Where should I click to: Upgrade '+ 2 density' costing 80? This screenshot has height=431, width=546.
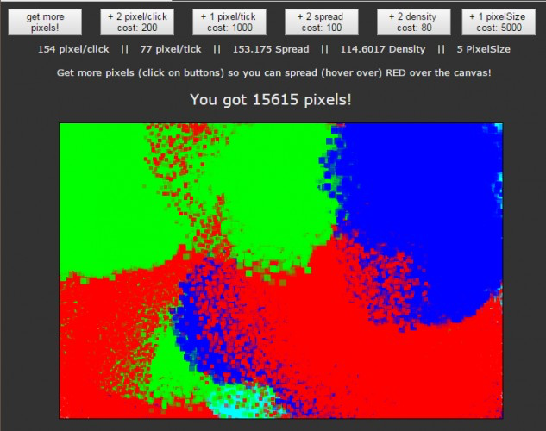pos(414,22)
